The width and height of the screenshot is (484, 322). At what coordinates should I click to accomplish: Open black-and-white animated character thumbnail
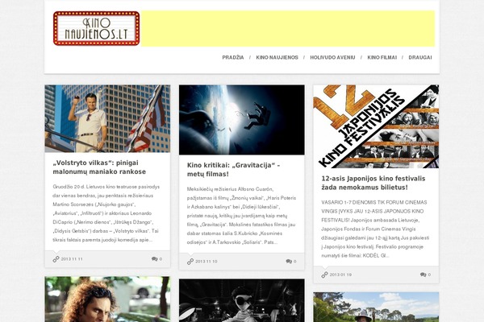click(242, 300)
